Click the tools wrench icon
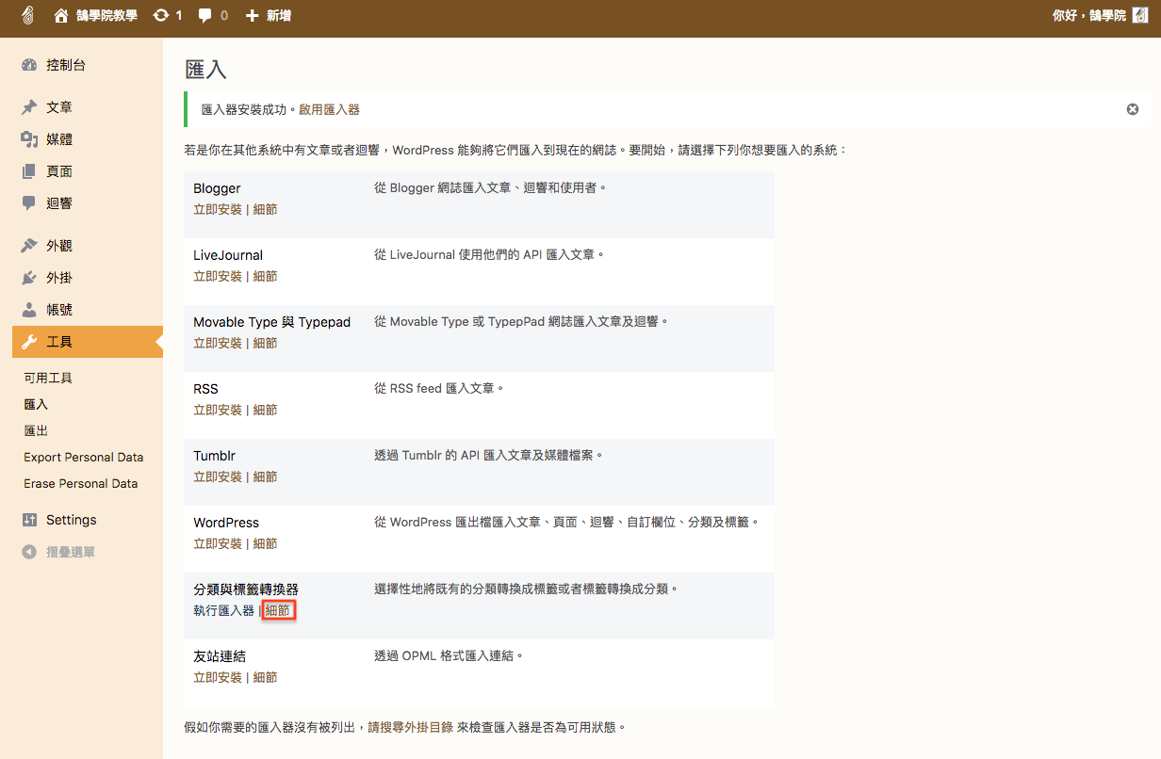Screen dimensions: 1161x759 pyautogui.click(x=29, y=342)
